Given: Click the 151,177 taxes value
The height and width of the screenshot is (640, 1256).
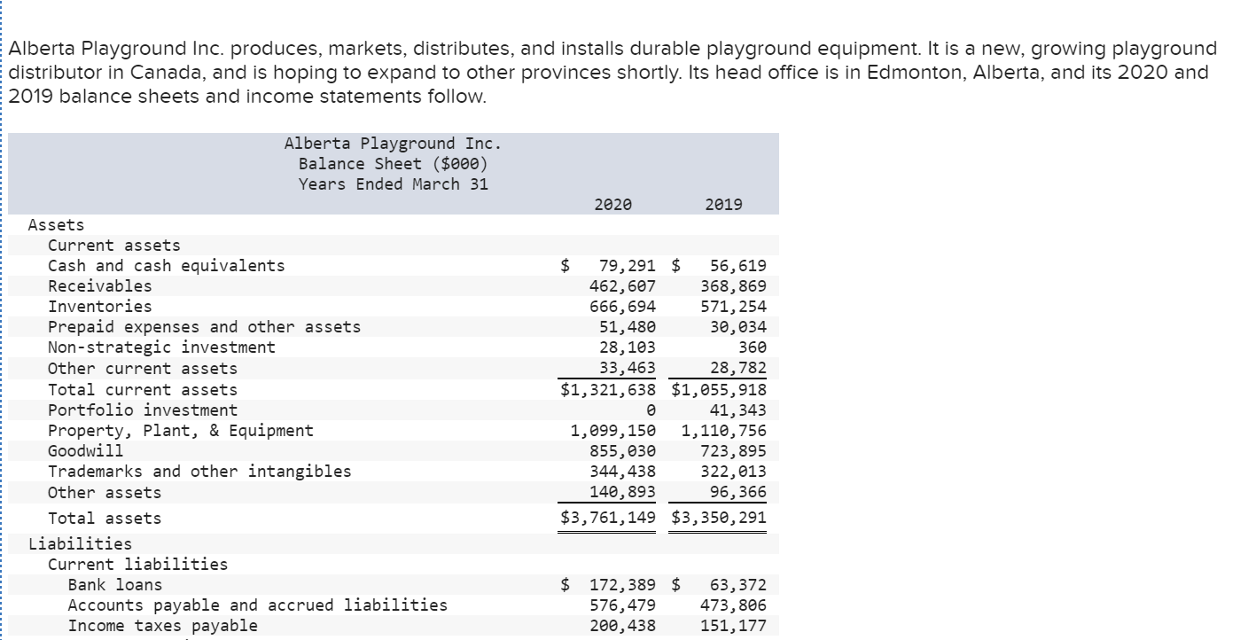Looking at the screenshot, I should pyautogui.click(x=734, y=626).
